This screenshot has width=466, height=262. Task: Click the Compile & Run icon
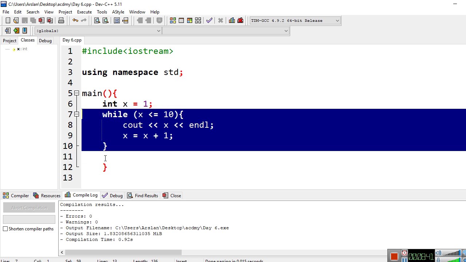coord(190,21)
